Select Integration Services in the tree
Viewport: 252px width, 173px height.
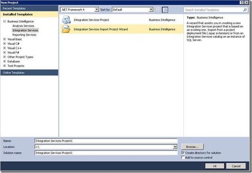tap(25, 30)
